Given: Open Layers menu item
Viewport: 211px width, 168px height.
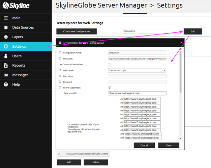Looking at the screenshot, I should tap(26, 37).
